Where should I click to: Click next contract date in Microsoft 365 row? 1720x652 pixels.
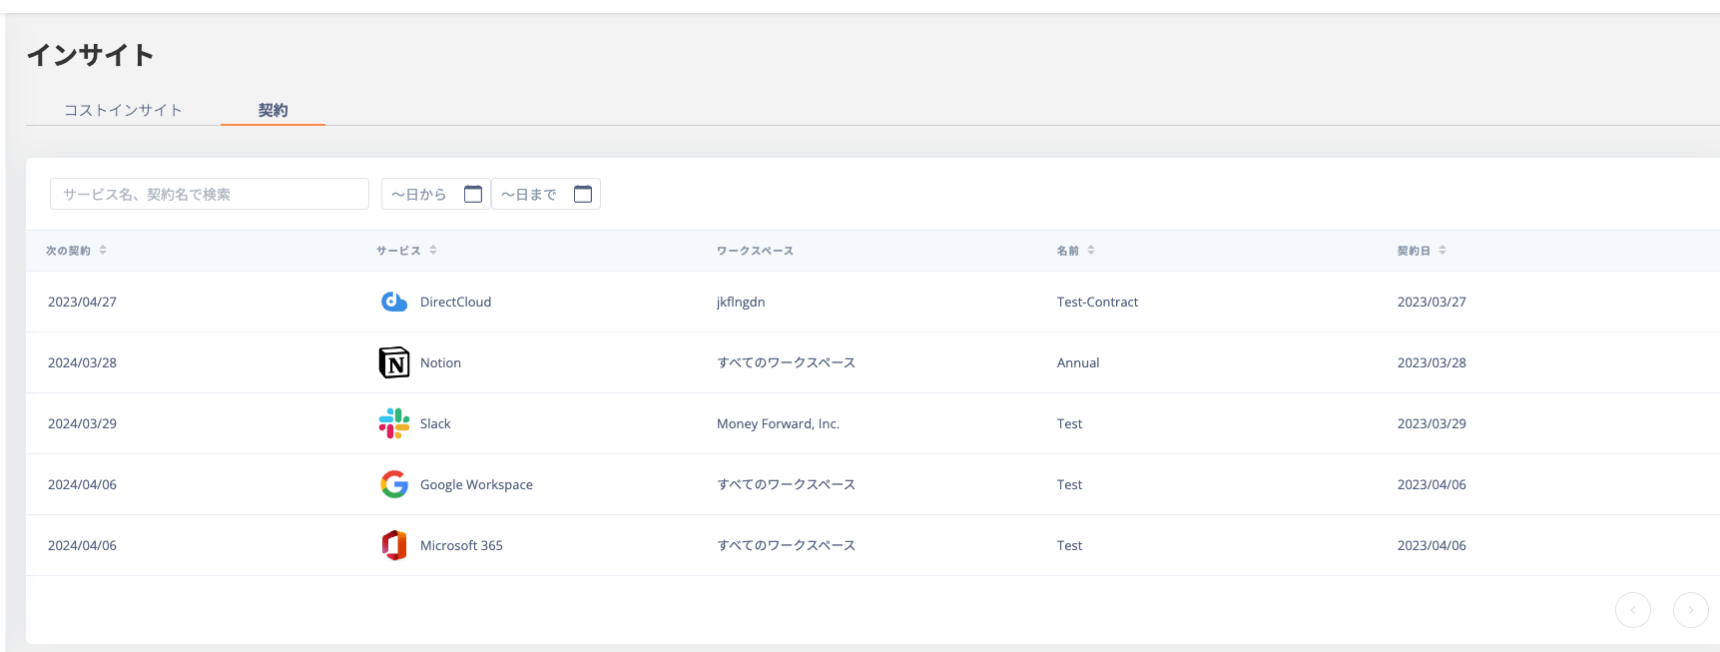point(82,545)
